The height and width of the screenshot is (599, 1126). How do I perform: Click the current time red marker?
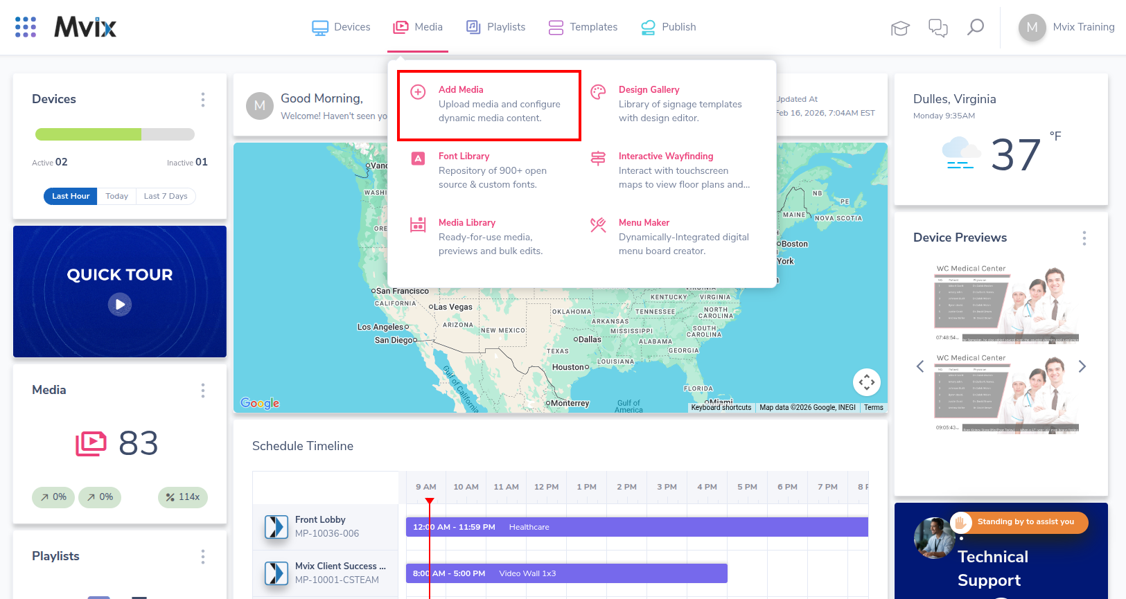coord(430,501)
